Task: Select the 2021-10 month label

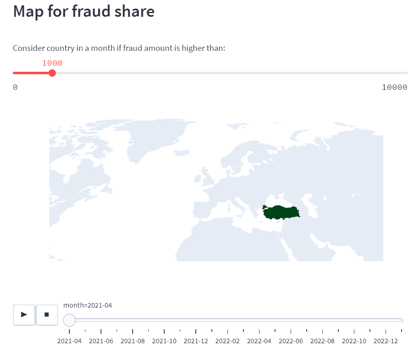Action: [x=164, y=341]
